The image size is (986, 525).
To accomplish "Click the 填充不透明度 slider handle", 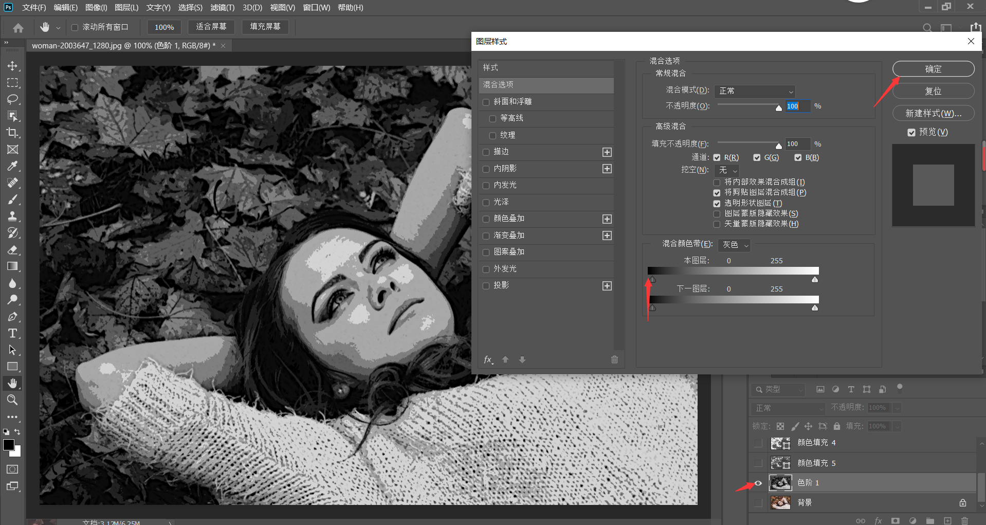I will pyautogui.click(x=779, y=146).
